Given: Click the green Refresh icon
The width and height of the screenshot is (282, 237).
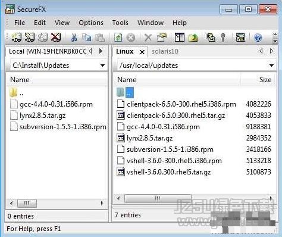Looking at the screenshot, I should [118, 38].
